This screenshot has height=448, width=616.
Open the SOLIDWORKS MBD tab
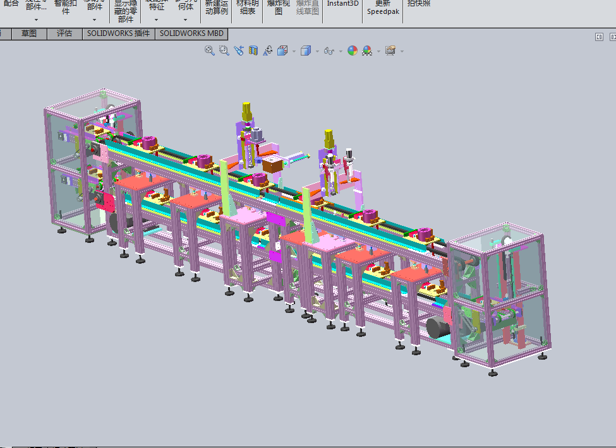click(x=191, y=33)
